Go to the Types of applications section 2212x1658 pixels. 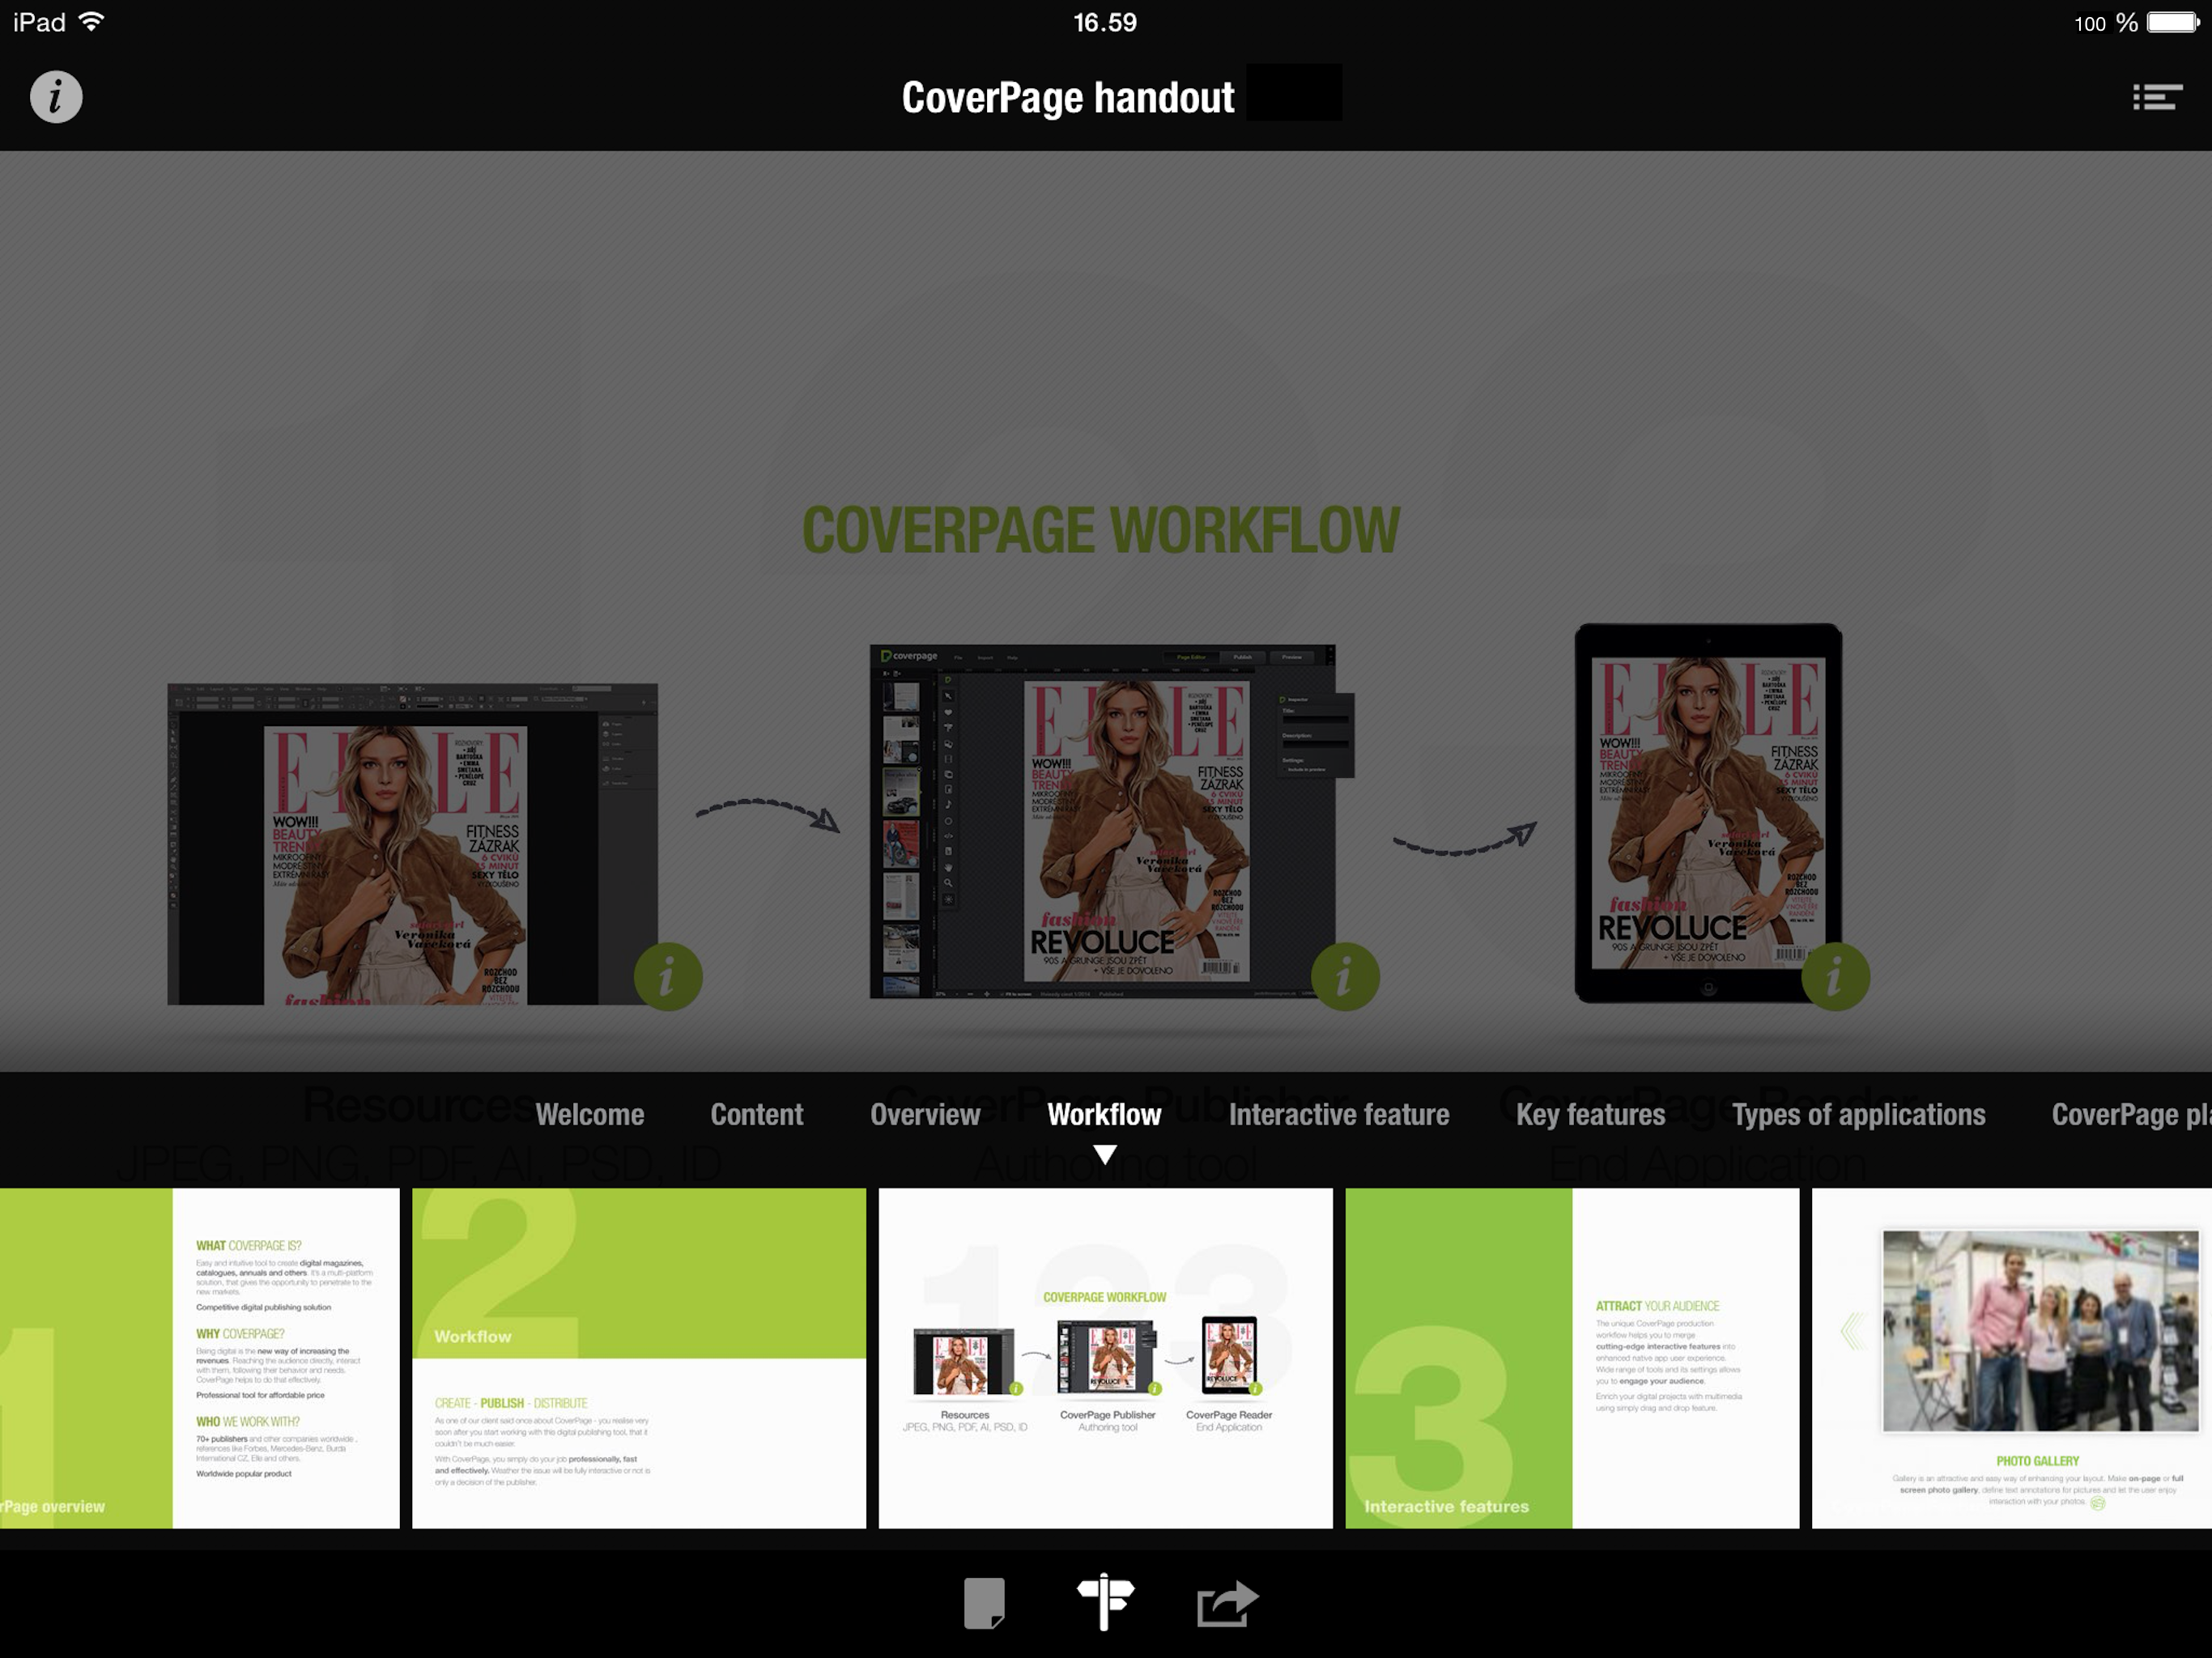click(x=1859, y=1114)
